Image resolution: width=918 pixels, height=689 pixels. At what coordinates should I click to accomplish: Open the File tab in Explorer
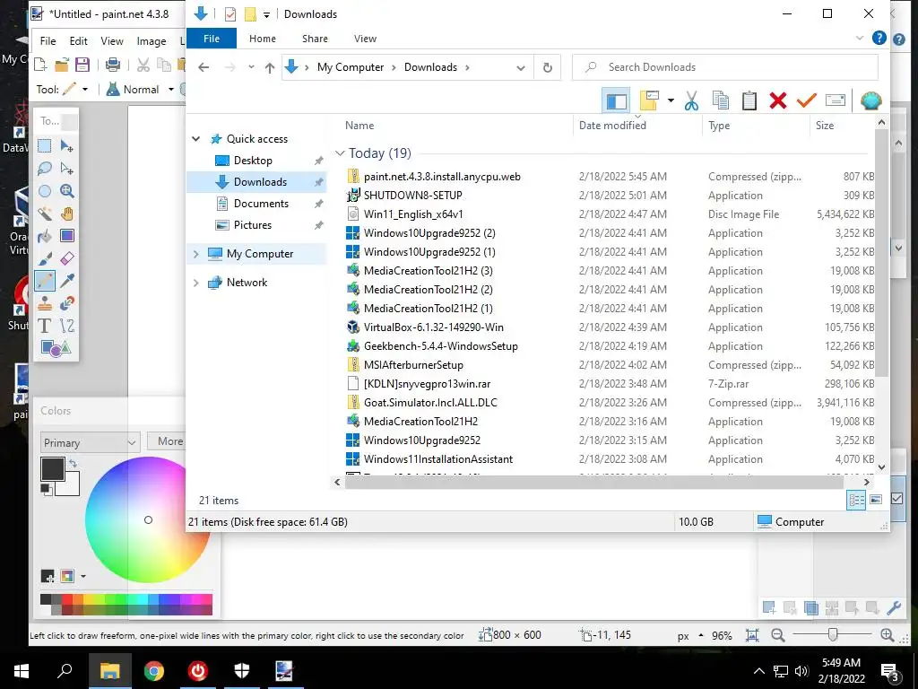(x=212, y=39)
